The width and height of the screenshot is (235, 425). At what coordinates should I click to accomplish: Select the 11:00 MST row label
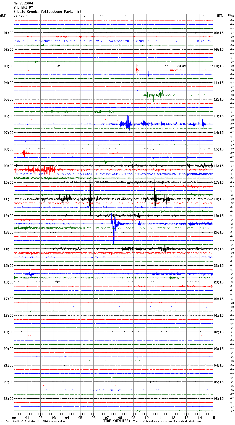click(x=9, y=199)
